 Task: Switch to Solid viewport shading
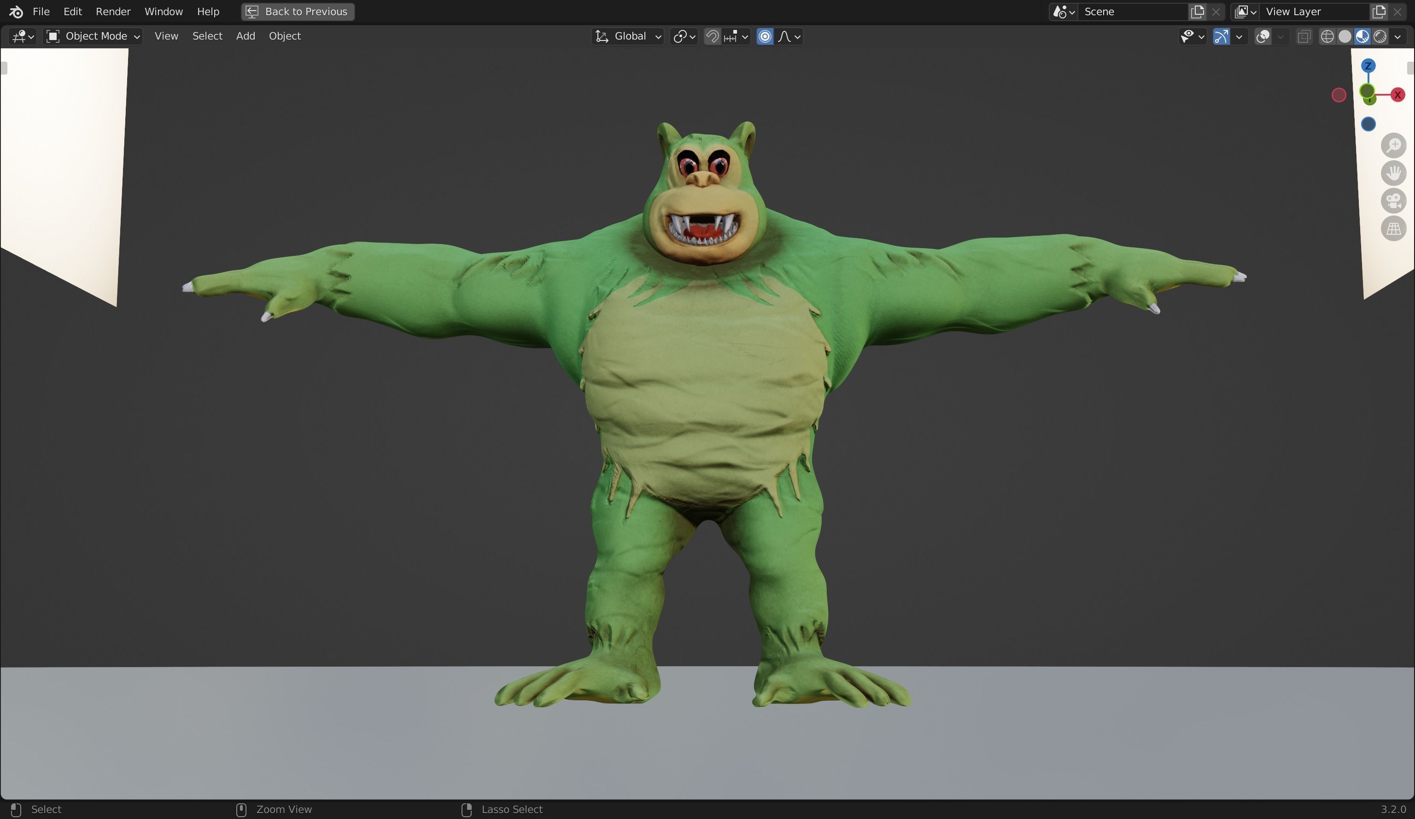click(x=1345, y=36)
